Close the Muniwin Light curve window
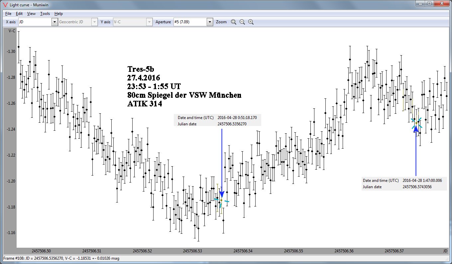The image size is (452, 264). 442,3
